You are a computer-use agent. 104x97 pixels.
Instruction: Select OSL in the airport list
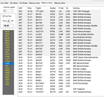point(7,82)
